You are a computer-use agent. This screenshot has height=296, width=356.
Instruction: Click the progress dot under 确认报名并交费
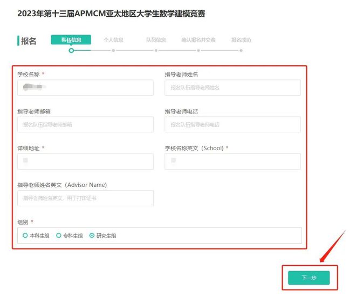[x=198, y=50]
